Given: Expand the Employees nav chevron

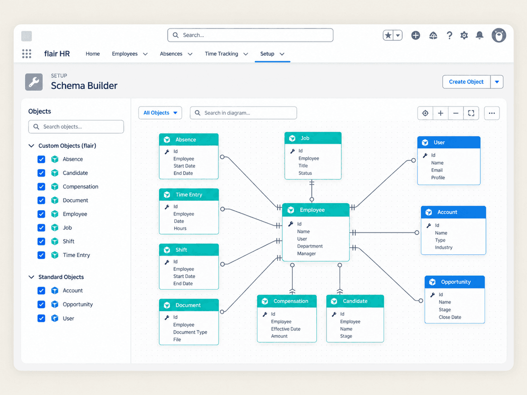Looking at the screenshot, I should click(x=145, y=54).
